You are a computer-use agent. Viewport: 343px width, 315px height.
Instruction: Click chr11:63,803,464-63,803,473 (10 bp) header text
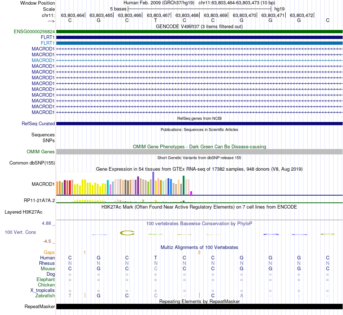(x=237, y=3)
